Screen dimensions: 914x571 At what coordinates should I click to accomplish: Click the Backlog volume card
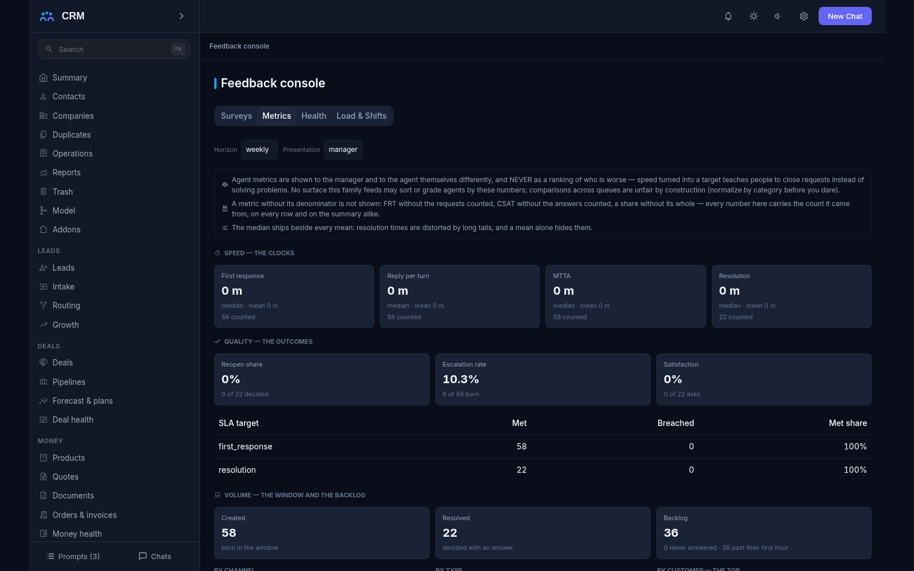[764, 533]
